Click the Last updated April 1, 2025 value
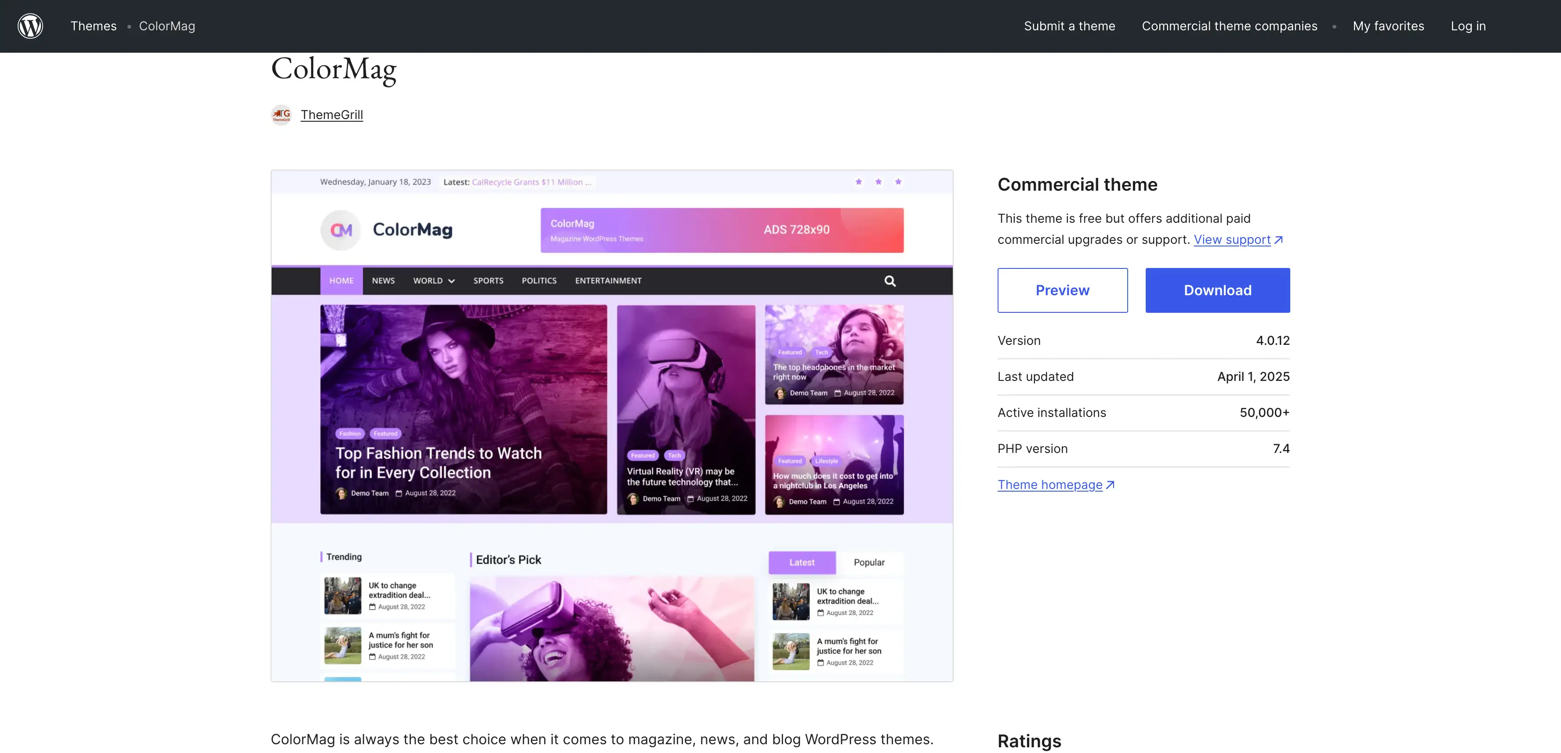Screen dimensions: 1561x753 1253,376
